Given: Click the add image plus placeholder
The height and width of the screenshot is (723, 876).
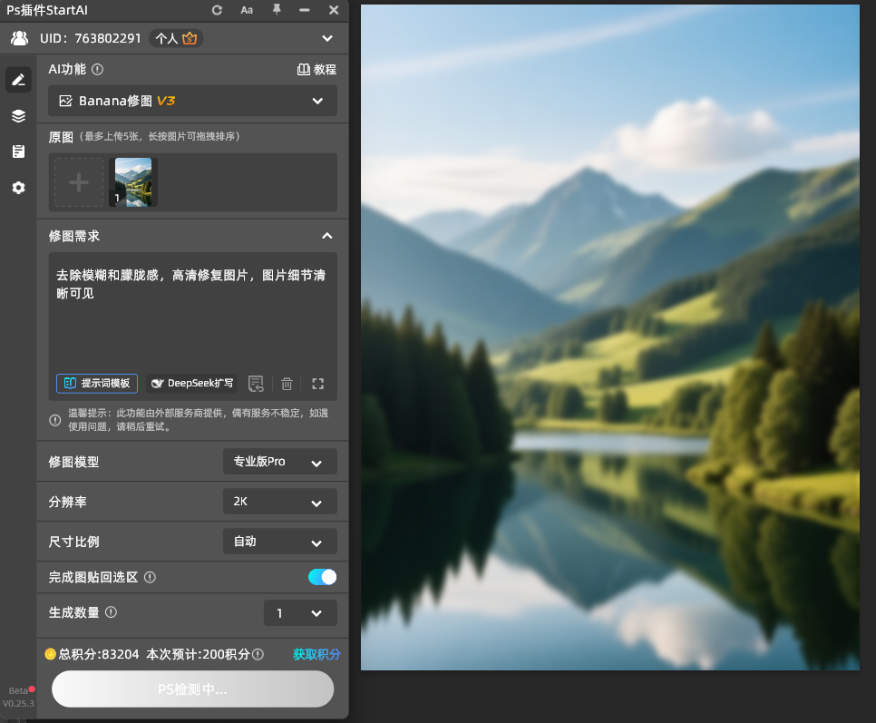Looking at the screenshot, I should pos(79,182).
